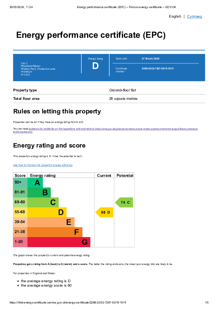Open 'See how to improve this property's energy efficiency'

(43, 165)
